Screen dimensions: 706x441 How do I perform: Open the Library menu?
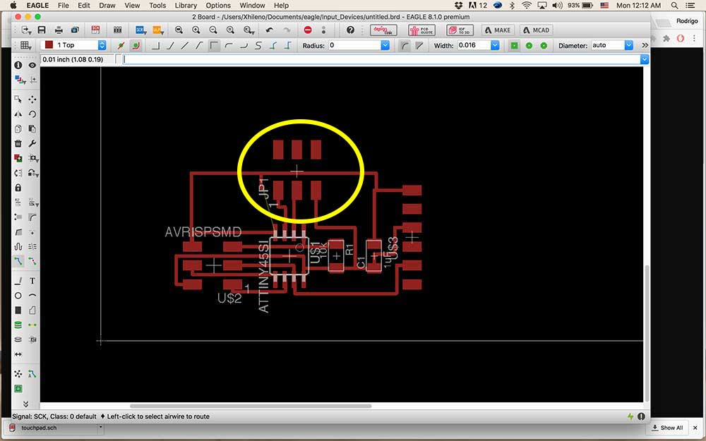(x=186, y=6)
